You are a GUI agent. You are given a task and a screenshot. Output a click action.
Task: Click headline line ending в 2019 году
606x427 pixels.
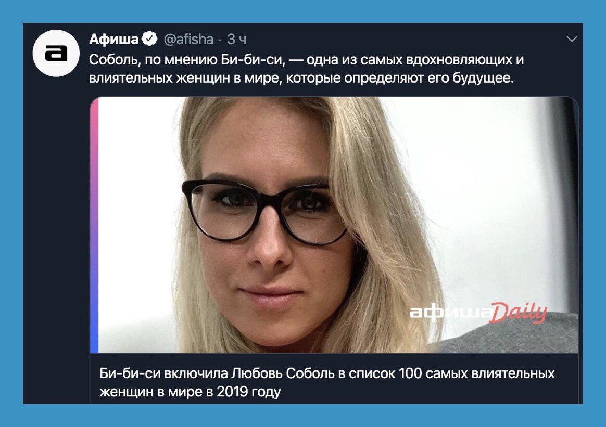point(190,392)
